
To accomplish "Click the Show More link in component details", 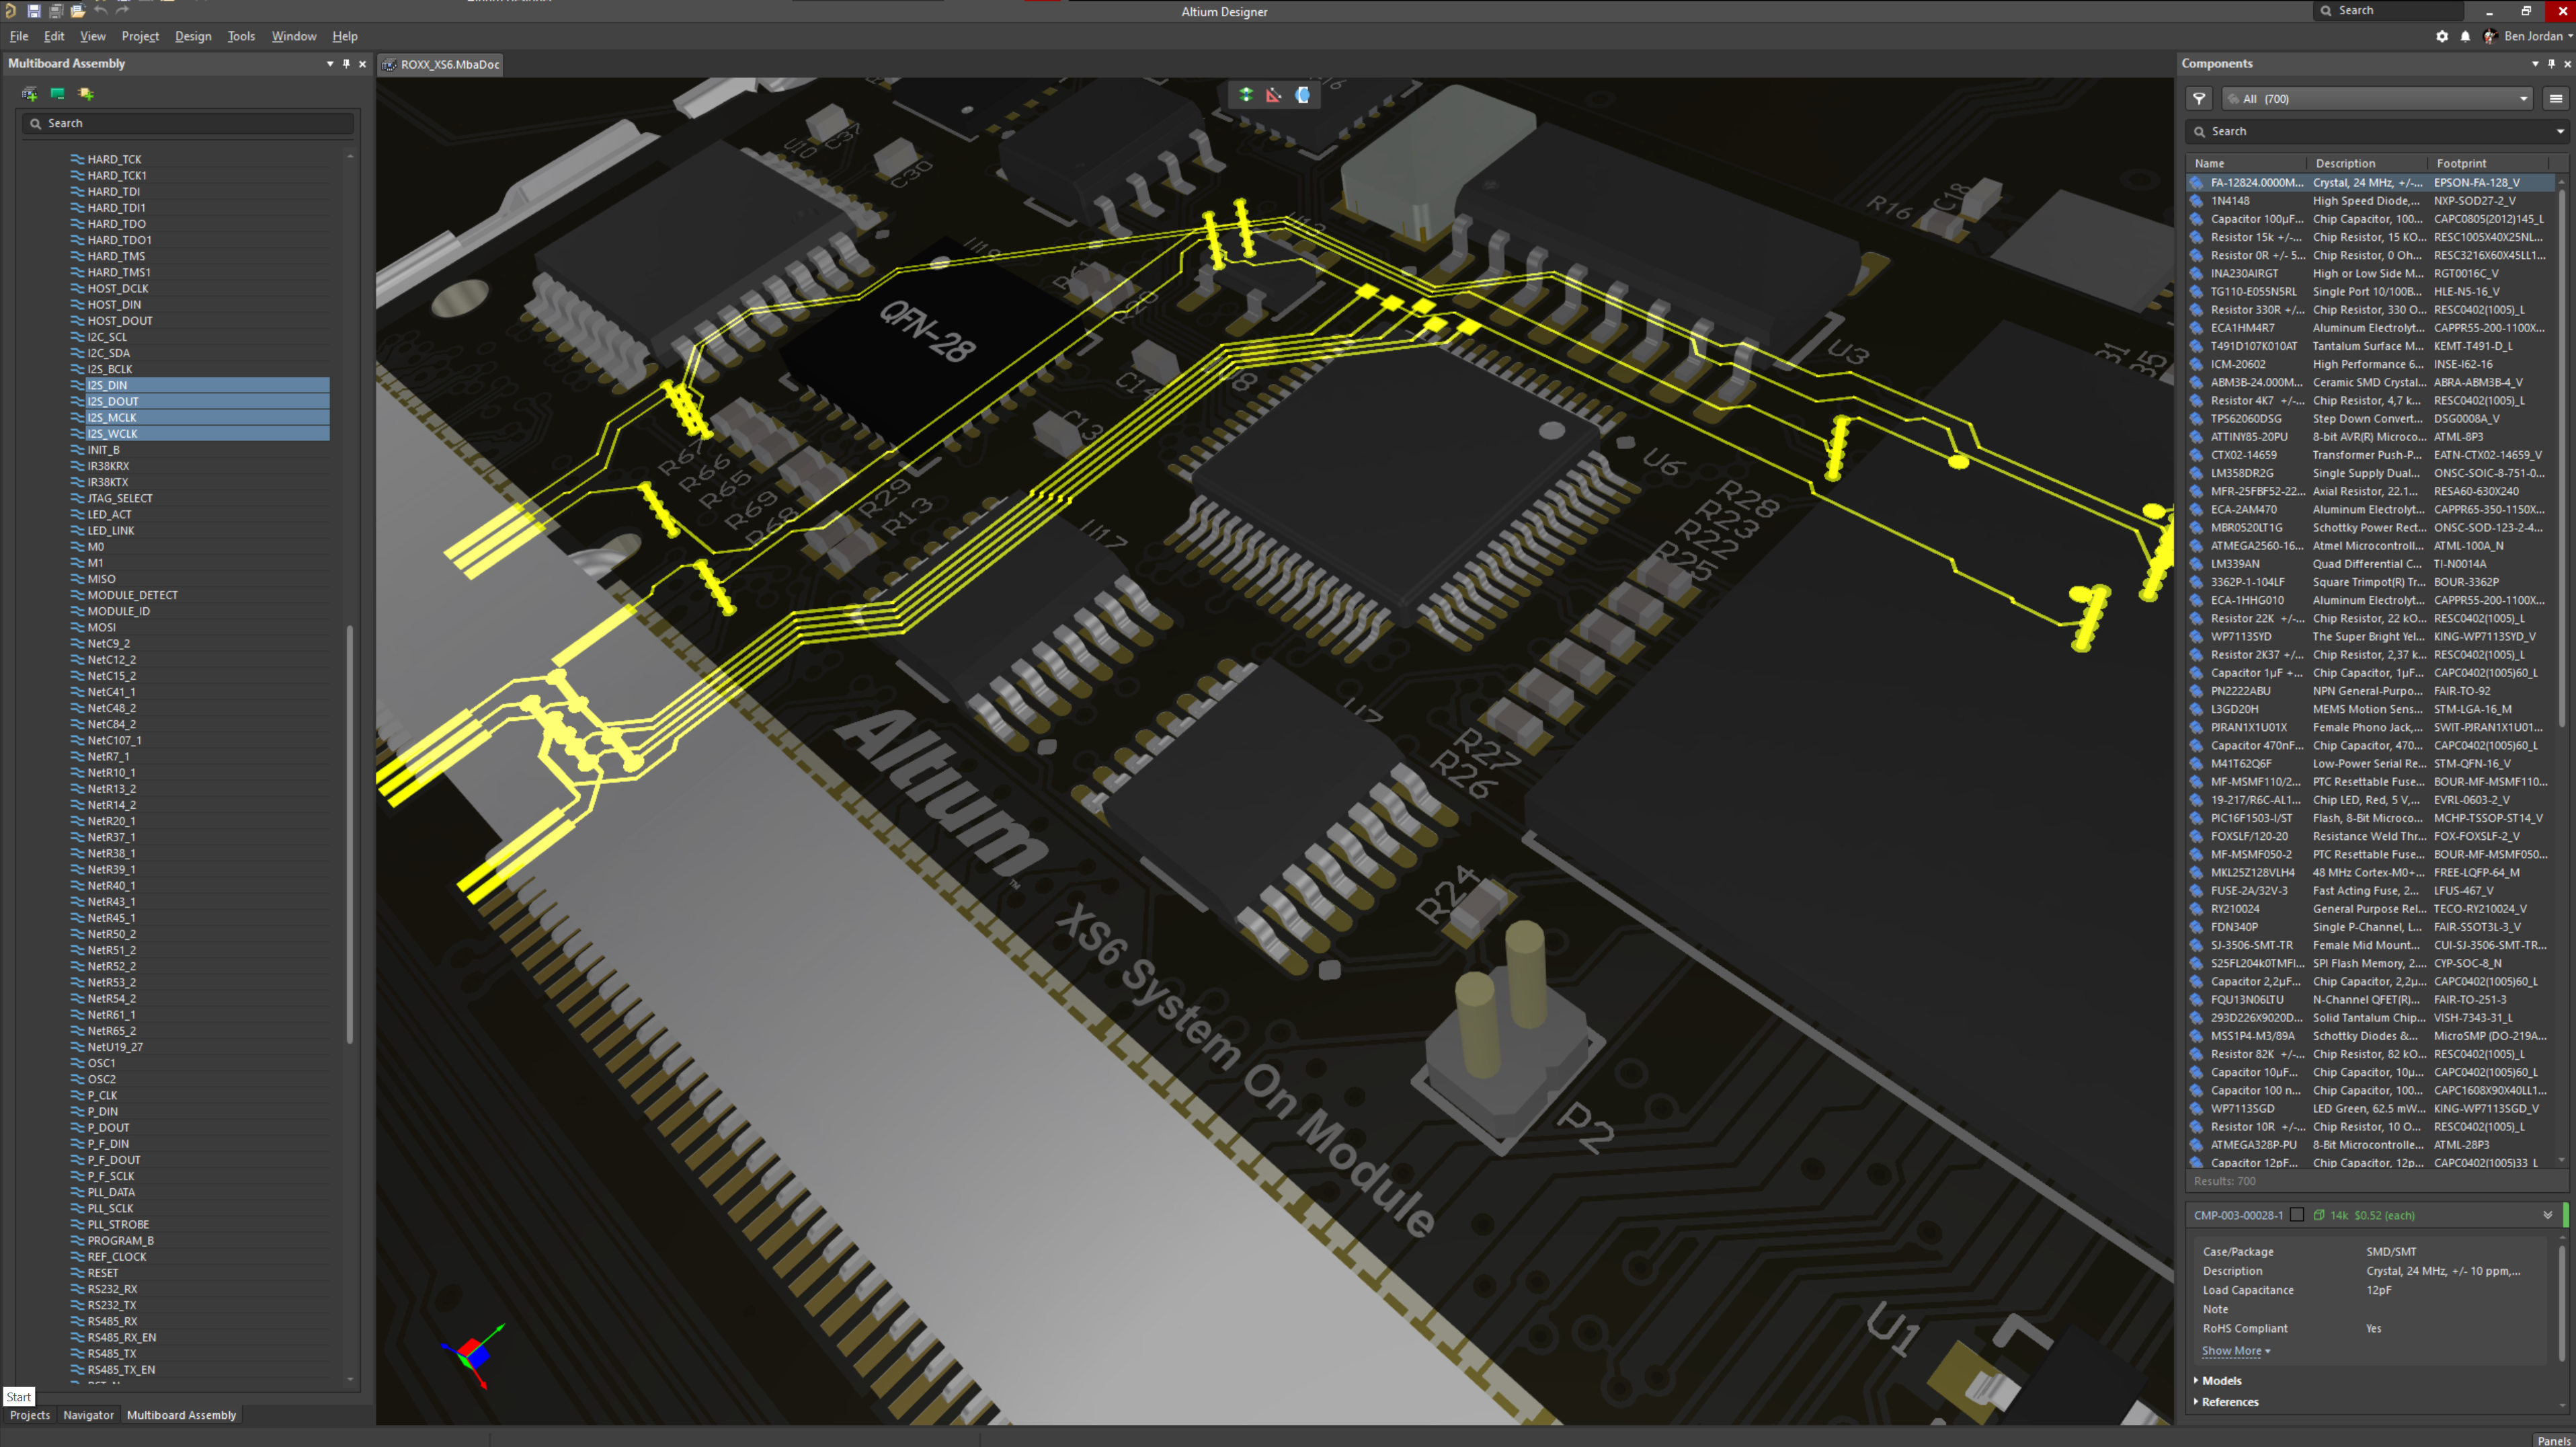I will (2235, 1351).
